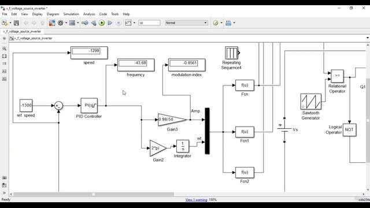Hide or show the Explorer Bar icon
370x208 pixels.
pyautogui.click(x=4, y=38)
